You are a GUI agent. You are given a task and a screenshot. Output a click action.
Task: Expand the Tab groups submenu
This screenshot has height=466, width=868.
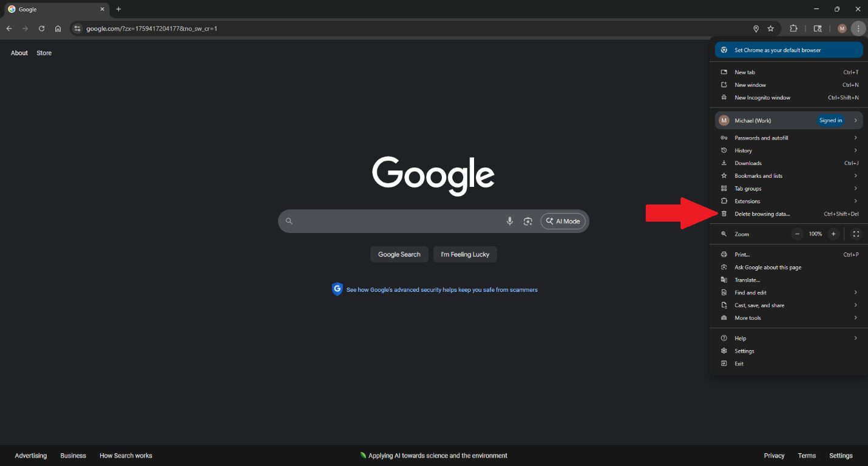pos(788,189)
